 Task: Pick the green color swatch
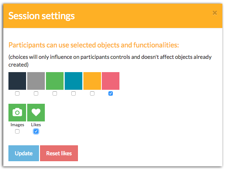(x=55, y=81)
